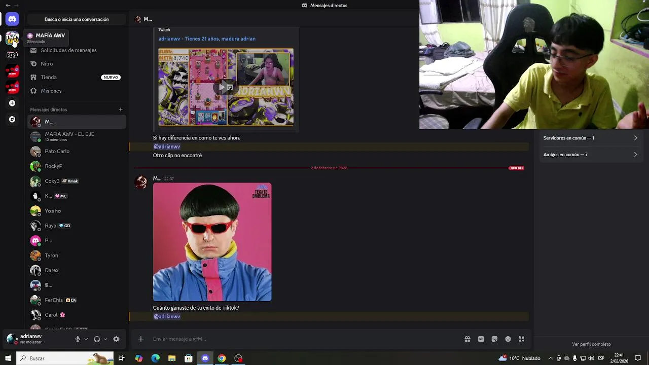Open direct message with Darex

pyautogui.click(x=77, y=270)
